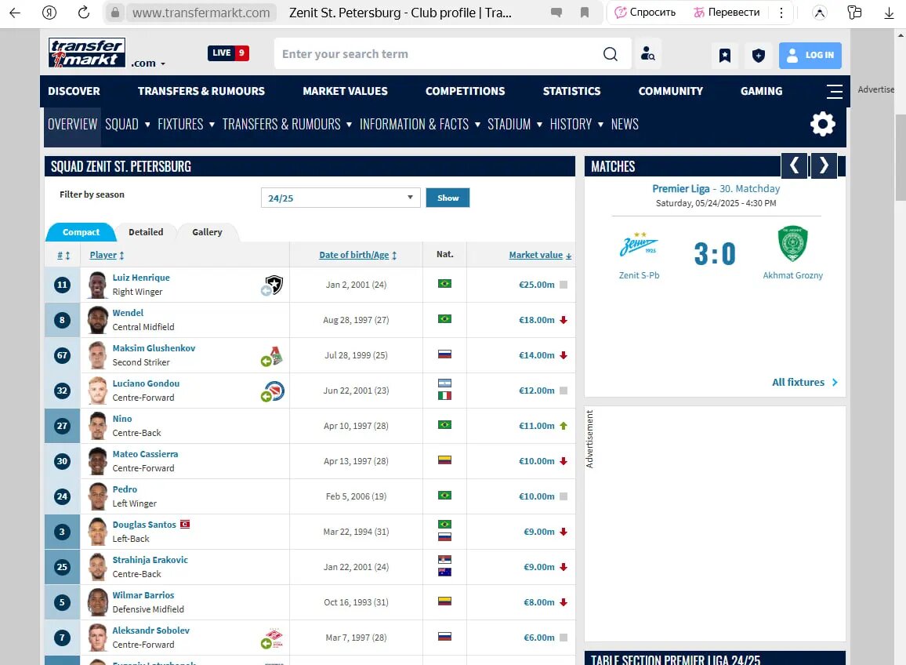Click the All fixtures link

[800, 382]
